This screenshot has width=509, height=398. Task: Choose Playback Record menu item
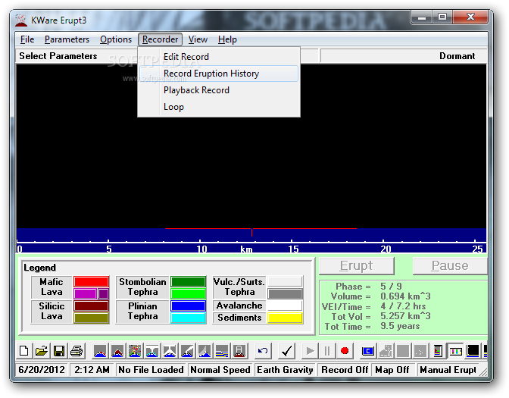click(x=218, y=90)
